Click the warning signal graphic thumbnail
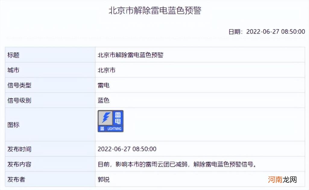This screenshot has width=309, height=190. tap(110, 121)
